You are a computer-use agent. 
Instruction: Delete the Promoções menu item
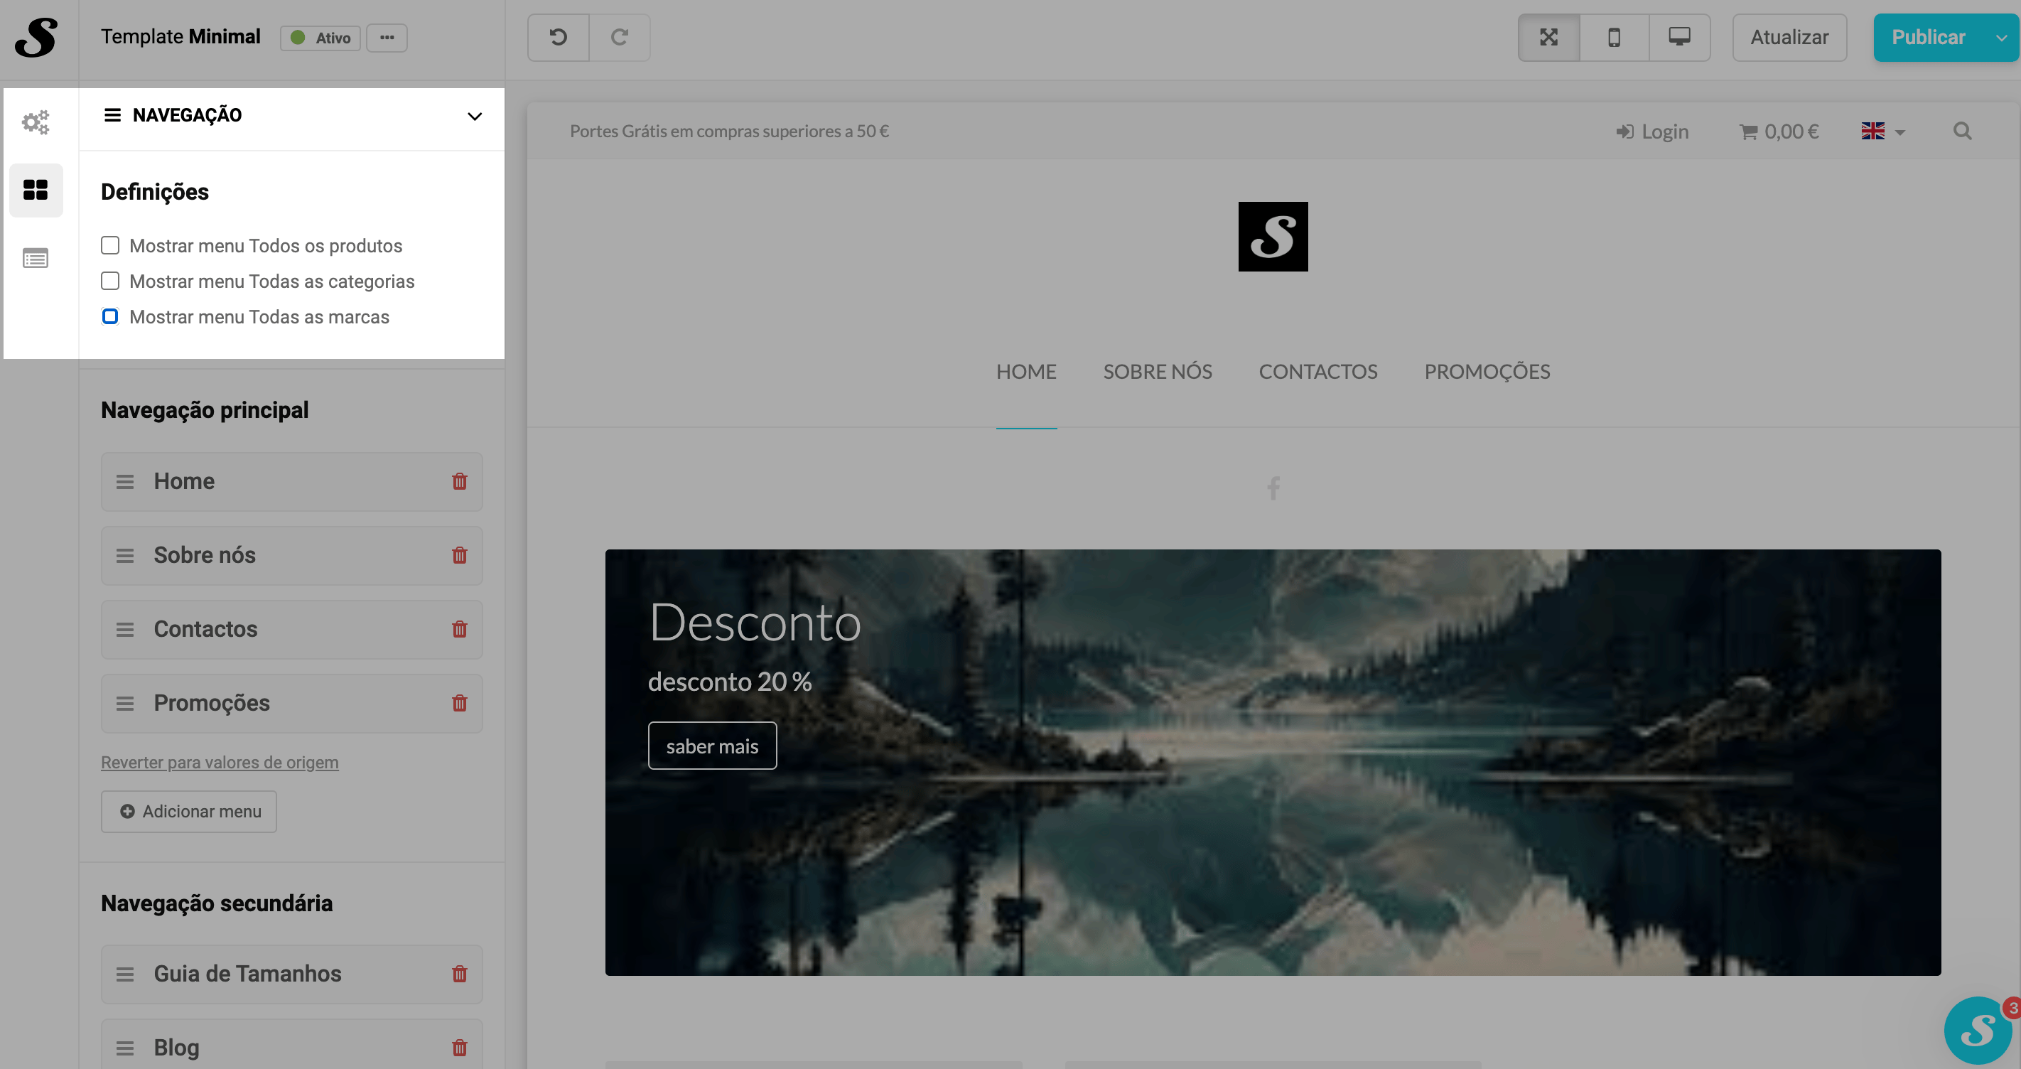(460, 703)
